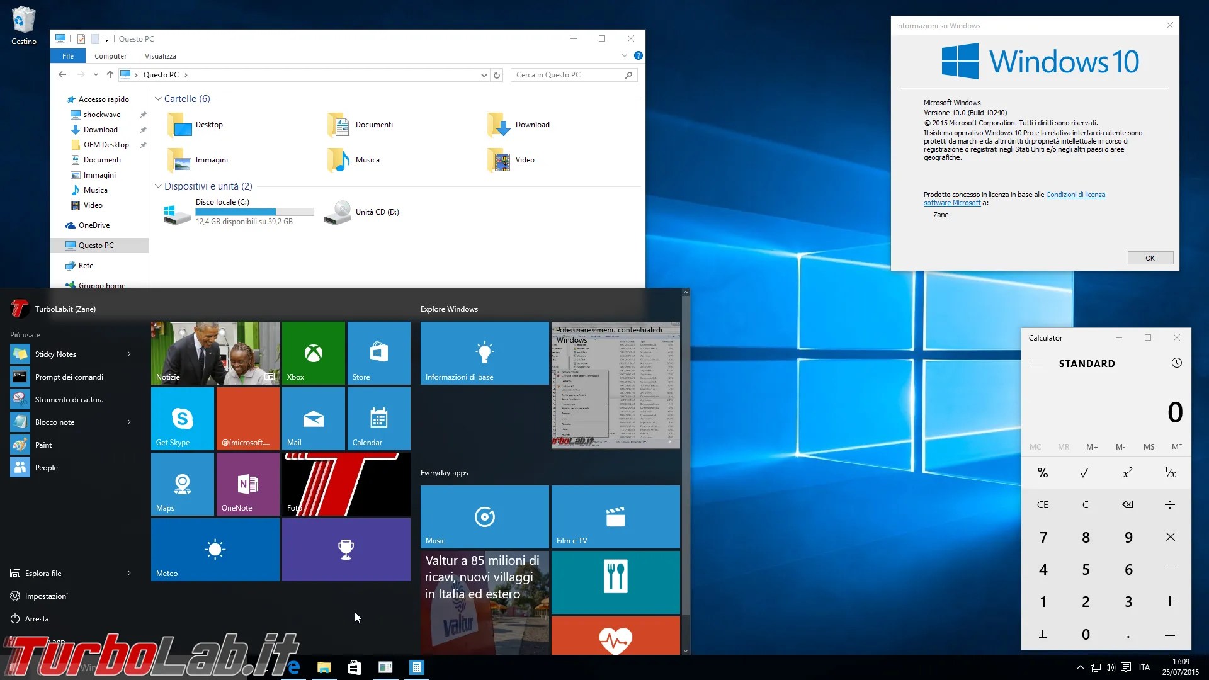The width and height of the screenshot is (1209, 680).
Task: Launch the Get Skype tile
Action: pyautogui.click(x=182, y=418)
